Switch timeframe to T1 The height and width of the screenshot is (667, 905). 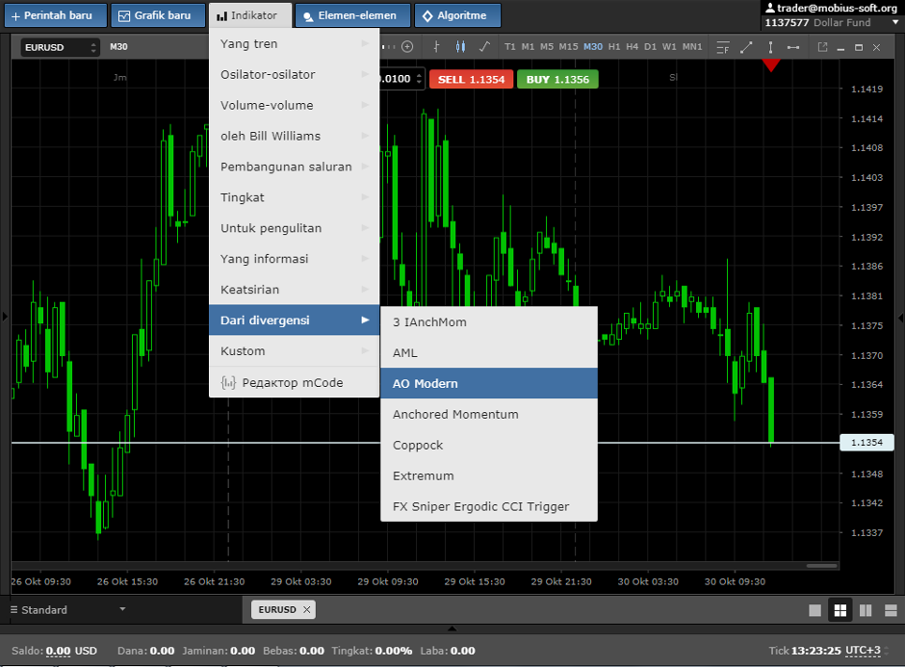point(509,47)
